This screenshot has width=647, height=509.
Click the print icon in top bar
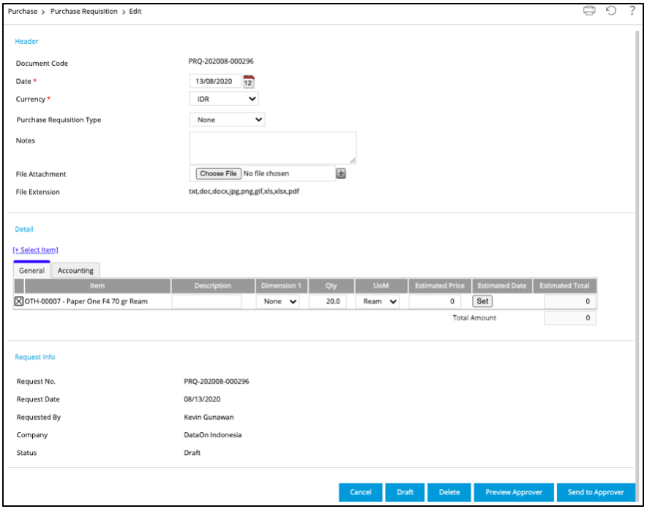click(x=589, y=11)
